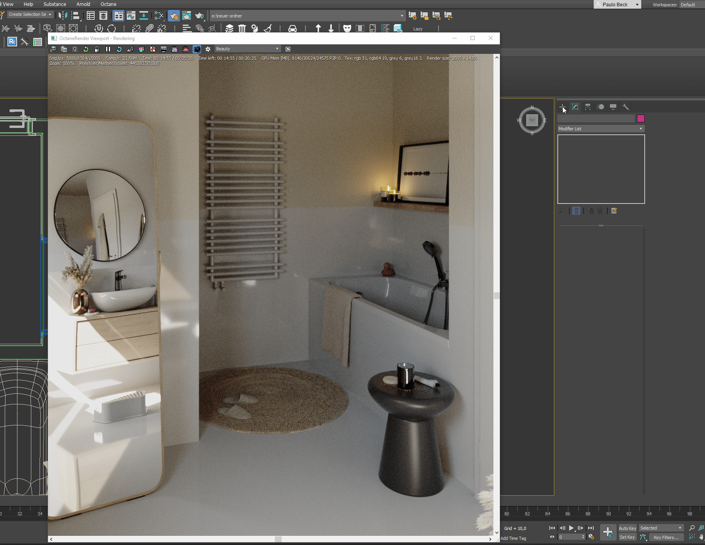The image size is (705, 545).
Task: Go to the start frame
Action: coord(552,528)
